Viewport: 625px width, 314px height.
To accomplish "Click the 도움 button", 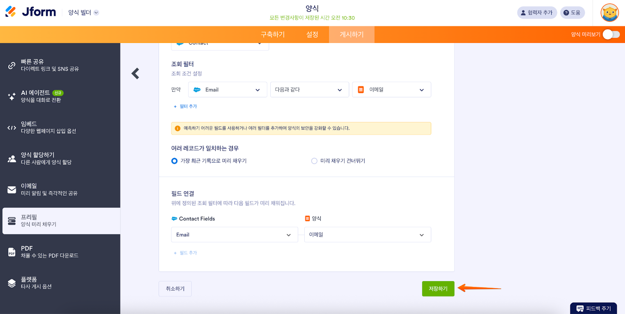I will point(572,12).
